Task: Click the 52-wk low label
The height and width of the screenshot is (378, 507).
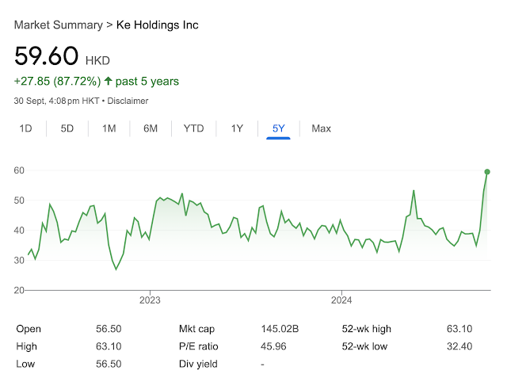Action: [364, 346]
